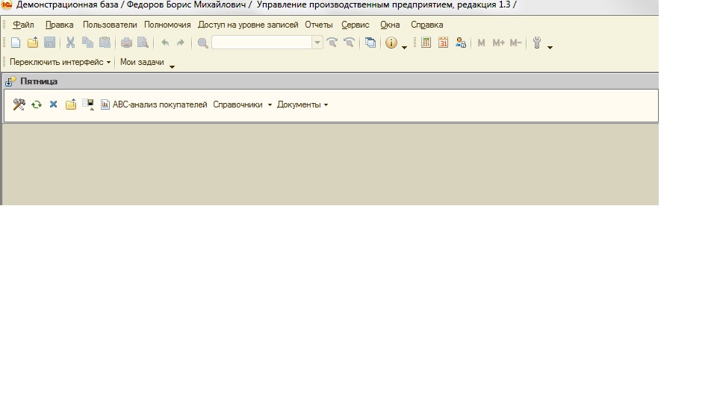
Task: Click the Paste clipboard icon
Action: tap(105, 43)
